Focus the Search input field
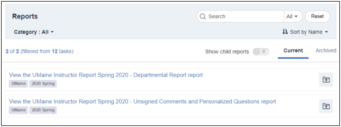Viewport: 341px width, 127px height. coord(245,17)
